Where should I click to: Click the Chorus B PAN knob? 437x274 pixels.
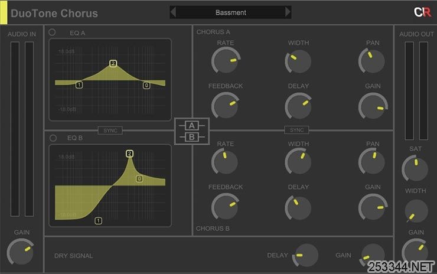click(x=372, y=162)
